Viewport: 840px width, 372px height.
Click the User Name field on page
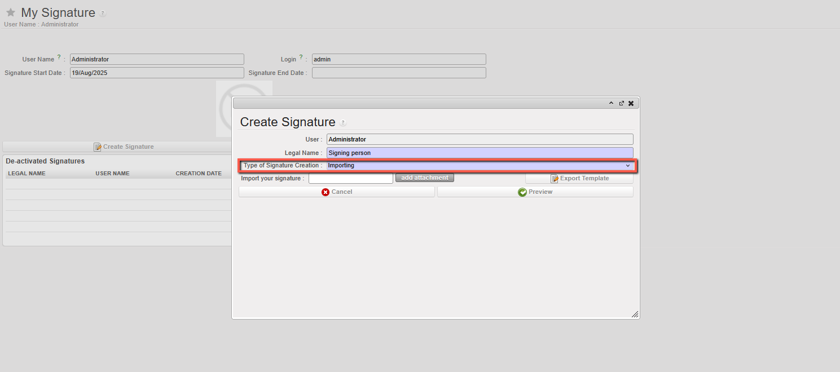(157, 59)
